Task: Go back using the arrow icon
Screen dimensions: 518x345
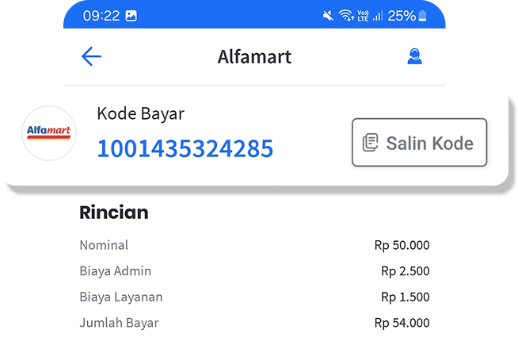Action: pyautogui.click(x=92, y=56)
